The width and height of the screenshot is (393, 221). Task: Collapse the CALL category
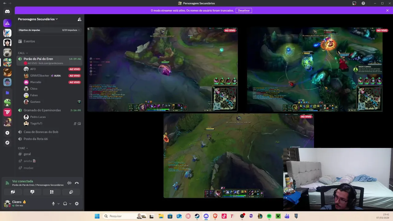click(23, 53)
